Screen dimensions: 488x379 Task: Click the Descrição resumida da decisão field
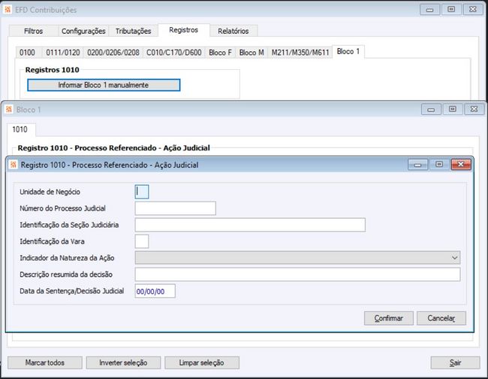297,274
